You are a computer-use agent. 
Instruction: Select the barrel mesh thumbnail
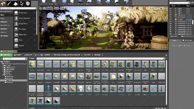pyautogui.click(x=32, y=64)
